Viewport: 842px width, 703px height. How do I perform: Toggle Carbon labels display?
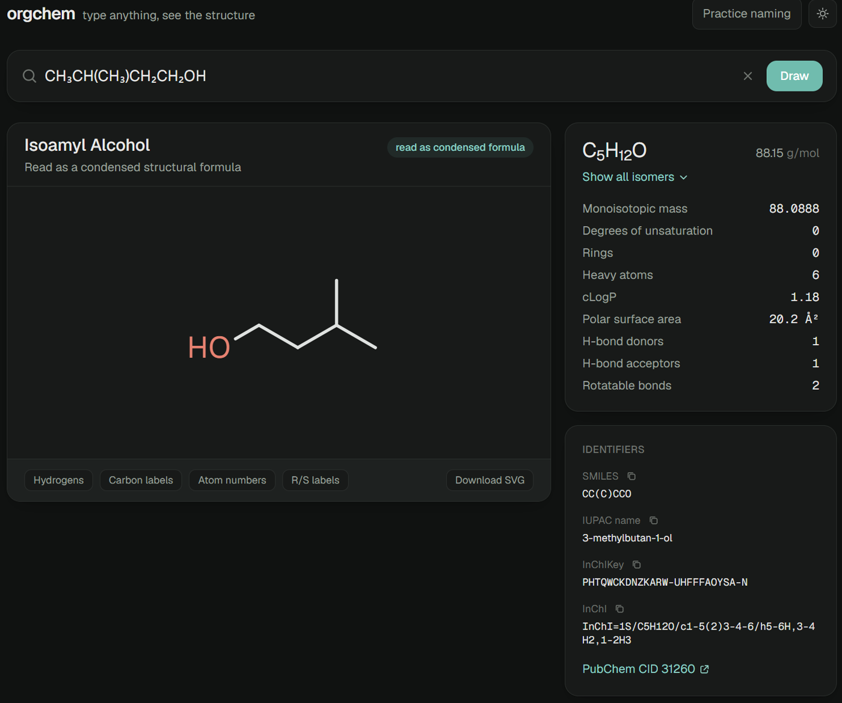[141, 480]
